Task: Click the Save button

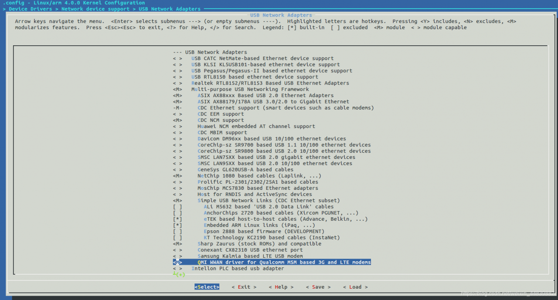Action: (318, 287)
